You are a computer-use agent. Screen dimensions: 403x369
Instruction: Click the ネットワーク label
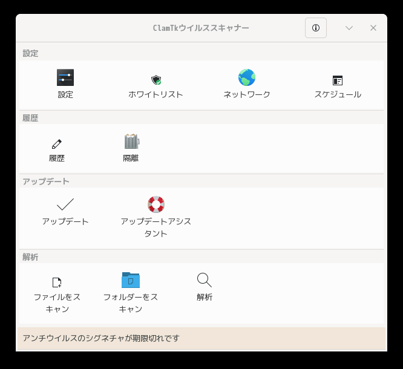coord(247,94)
